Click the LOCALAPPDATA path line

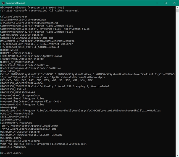31,56
